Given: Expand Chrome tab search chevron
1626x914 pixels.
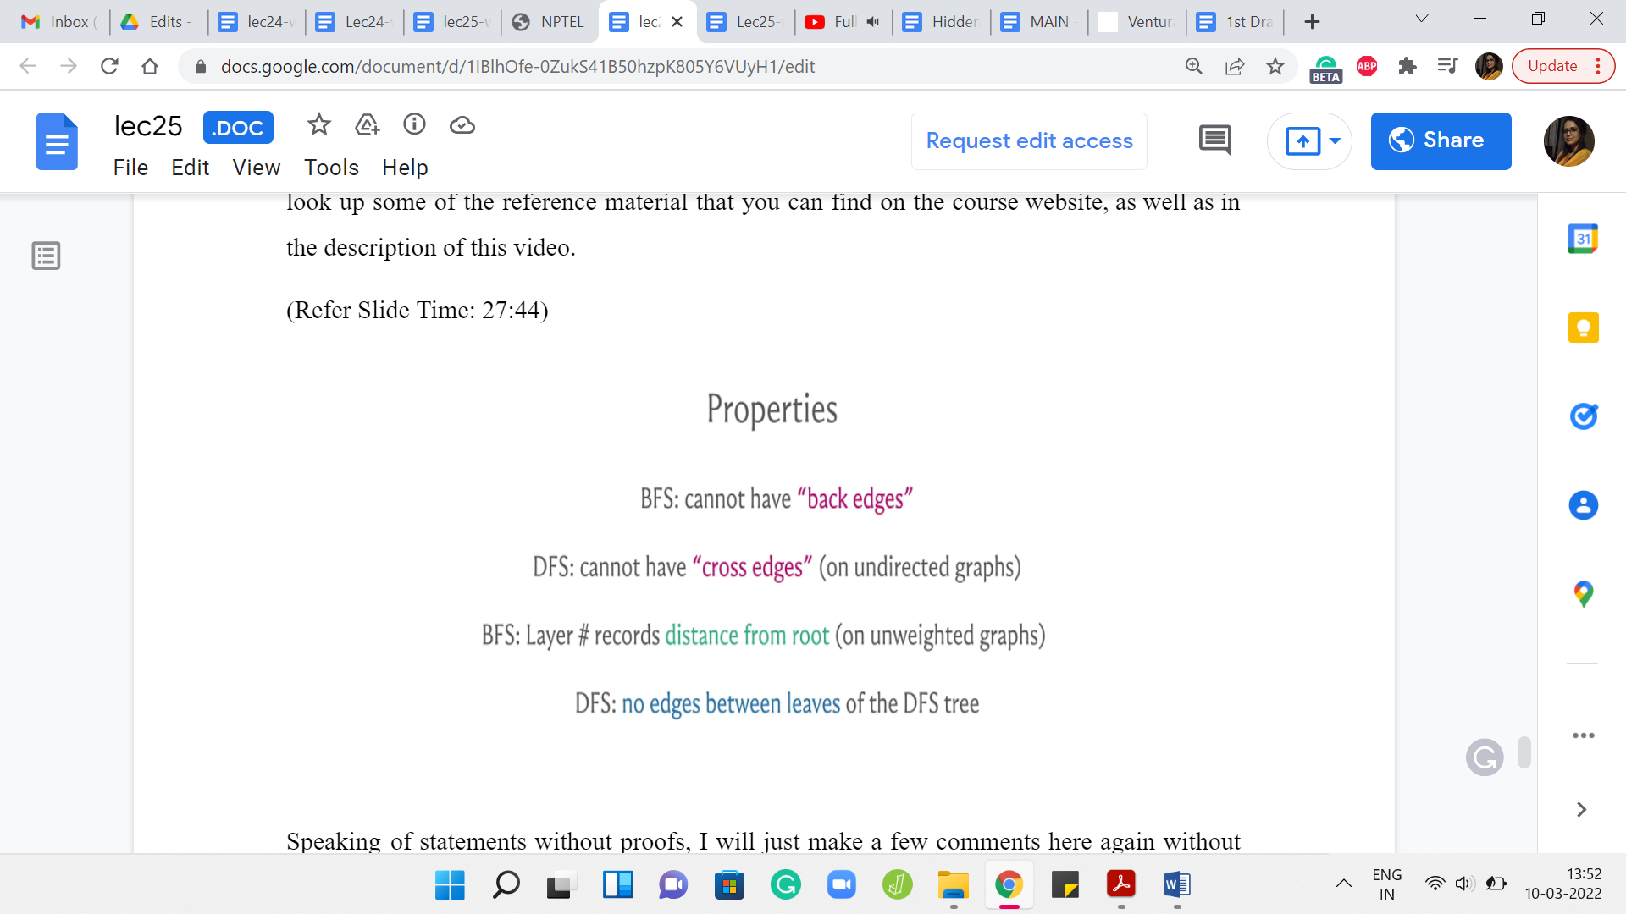Looking at the screenshot, I should (1422, 19).
